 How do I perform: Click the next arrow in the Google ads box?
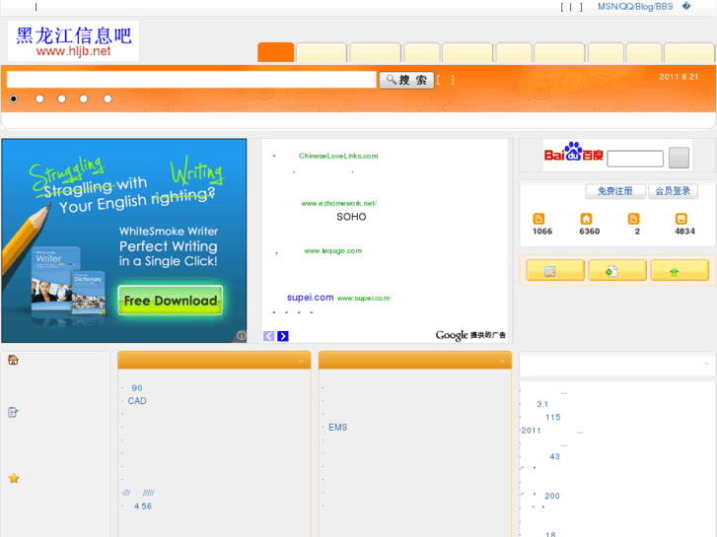(283, 336)
